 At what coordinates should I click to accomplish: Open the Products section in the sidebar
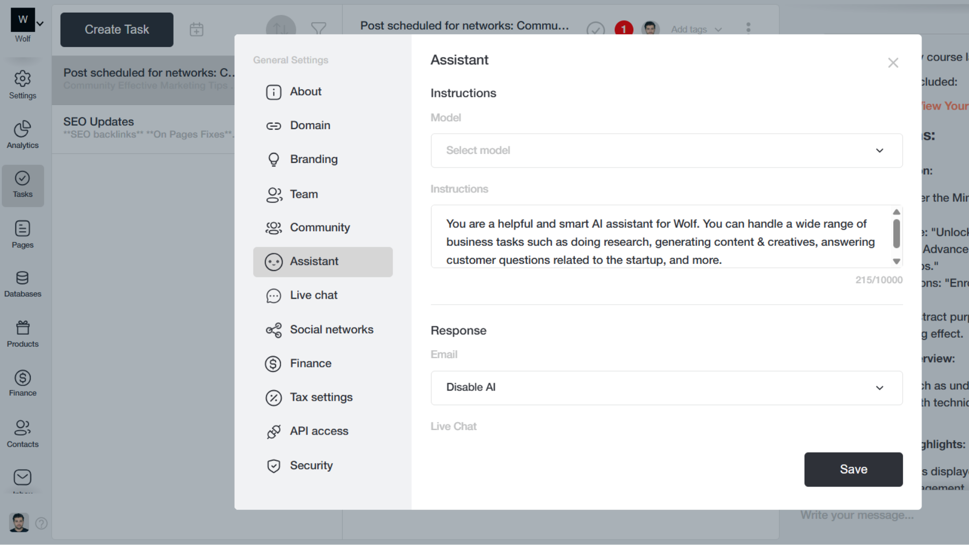coord(22,333)
